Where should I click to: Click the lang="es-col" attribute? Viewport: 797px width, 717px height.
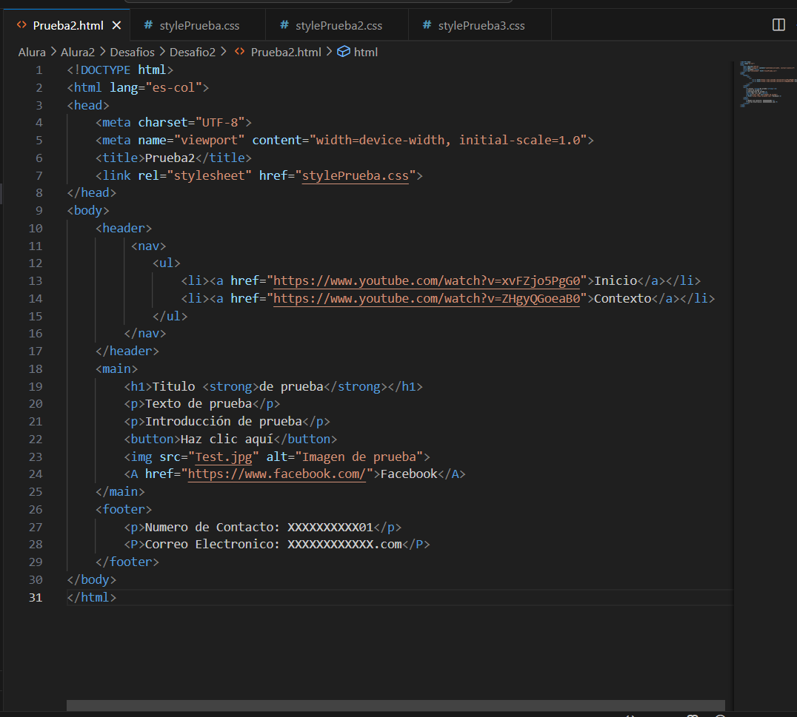pos(156,88)
